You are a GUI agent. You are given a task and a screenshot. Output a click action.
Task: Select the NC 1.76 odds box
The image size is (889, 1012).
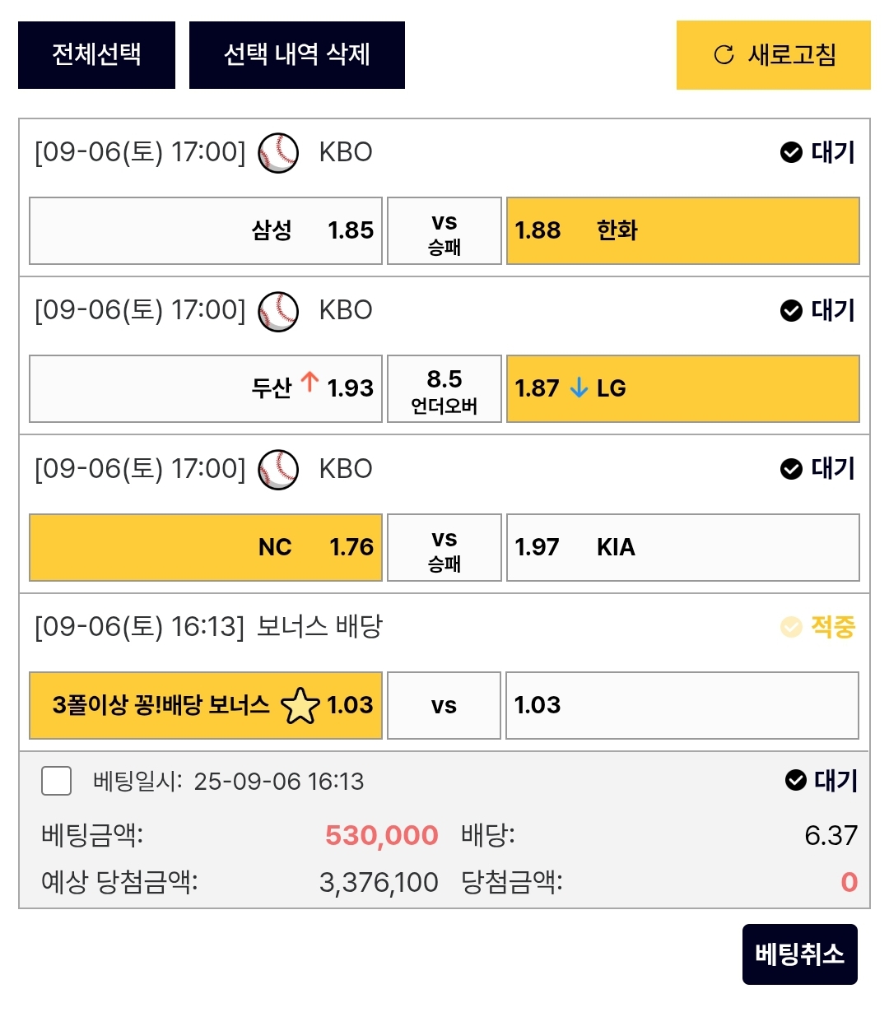[x=206, y=547]
